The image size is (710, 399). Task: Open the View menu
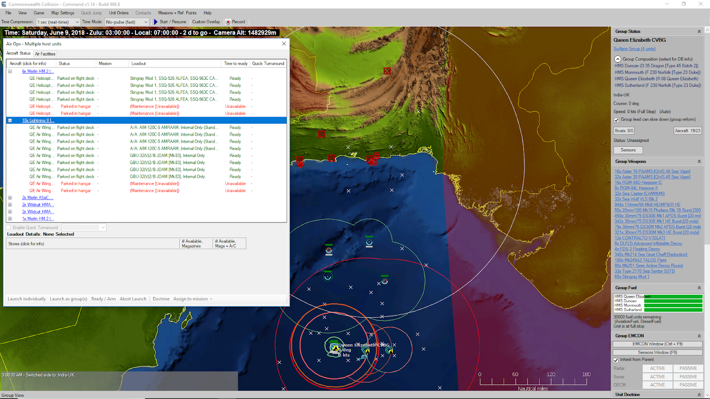[23, 13]
